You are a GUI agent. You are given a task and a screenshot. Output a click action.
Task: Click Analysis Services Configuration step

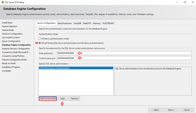pyautogui.click(x=16, y=49)
